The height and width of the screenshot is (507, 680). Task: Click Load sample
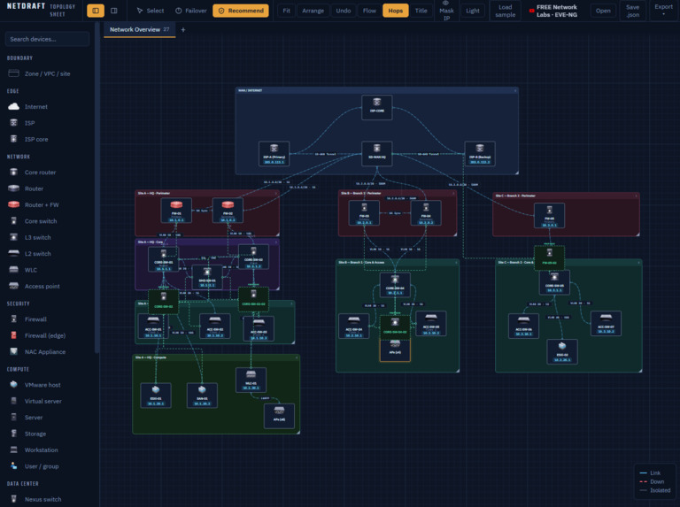pos(506,11)
